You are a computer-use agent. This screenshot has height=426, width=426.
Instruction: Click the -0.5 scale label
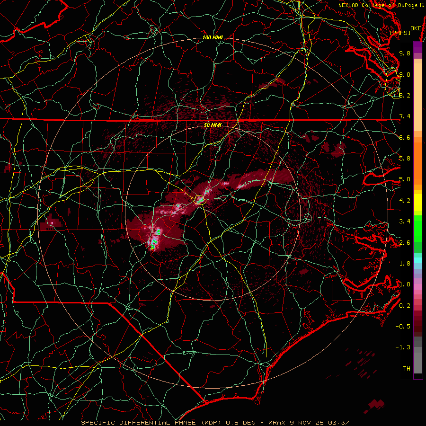(403, 327)
